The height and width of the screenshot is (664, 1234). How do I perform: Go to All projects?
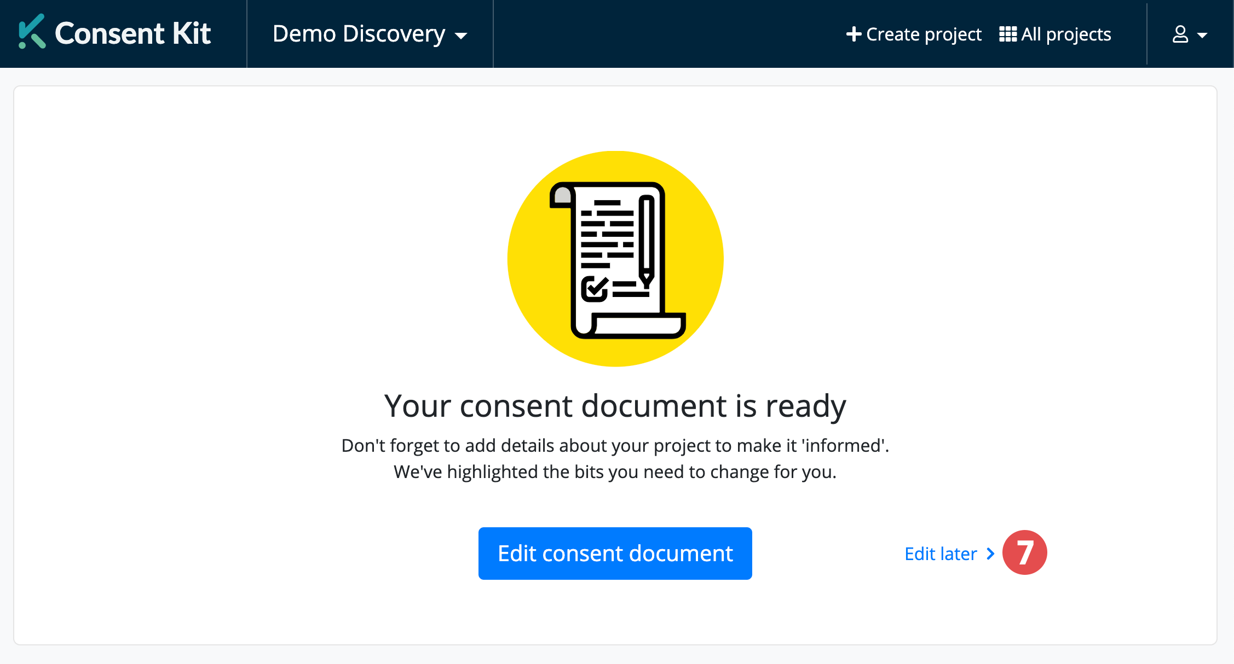point(1065,34)
